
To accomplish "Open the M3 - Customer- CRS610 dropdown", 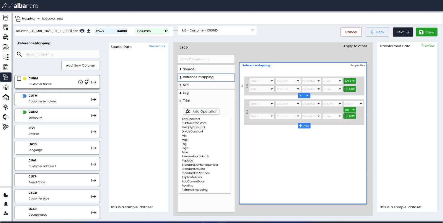I will click(x=217, y=30).
